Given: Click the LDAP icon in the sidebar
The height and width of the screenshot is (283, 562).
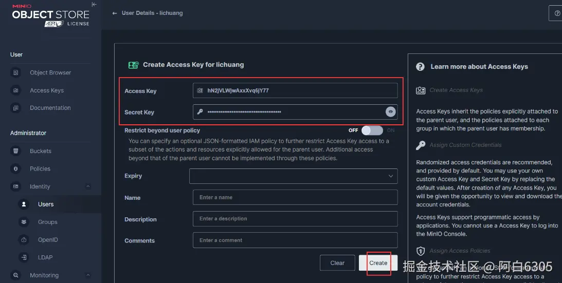Looking at the screenshot, I should (24, 257).
